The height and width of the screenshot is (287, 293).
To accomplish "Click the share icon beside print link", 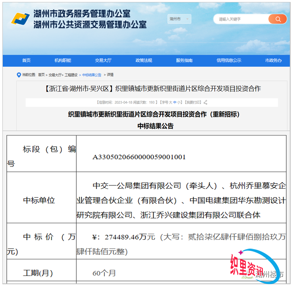I will pos(206,102).
